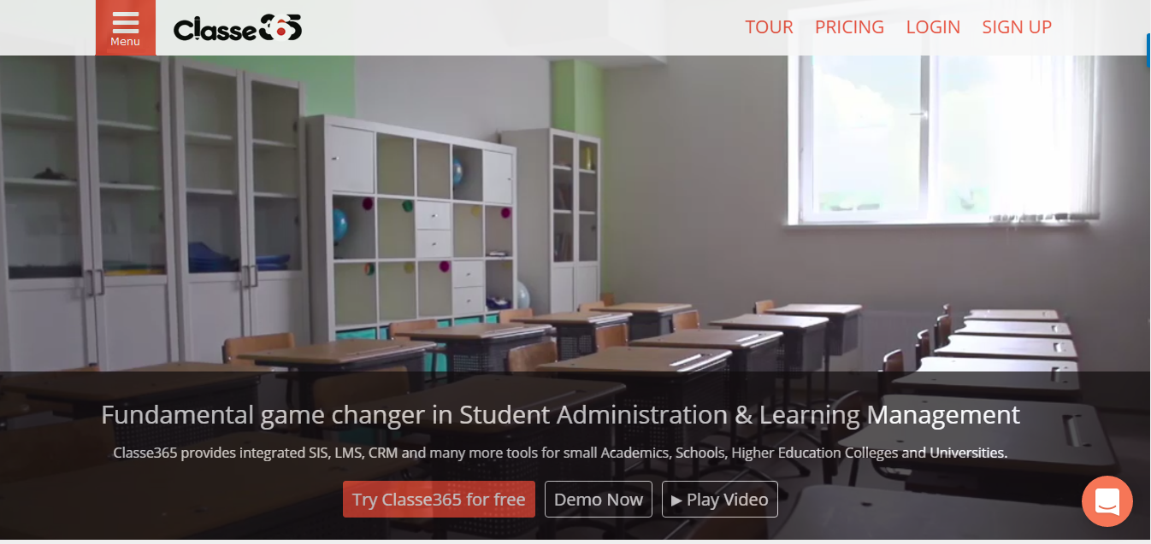Go to the TOUR page
Screen dimensions: 1151x544
click(769, 27)
